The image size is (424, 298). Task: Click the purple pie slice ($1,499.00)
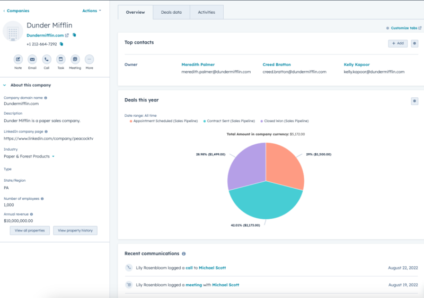point(248,166)
